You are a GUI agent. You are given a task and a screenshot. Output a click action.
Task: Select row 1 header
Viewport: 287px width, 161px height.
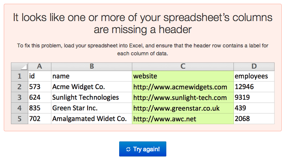[20, 76]
